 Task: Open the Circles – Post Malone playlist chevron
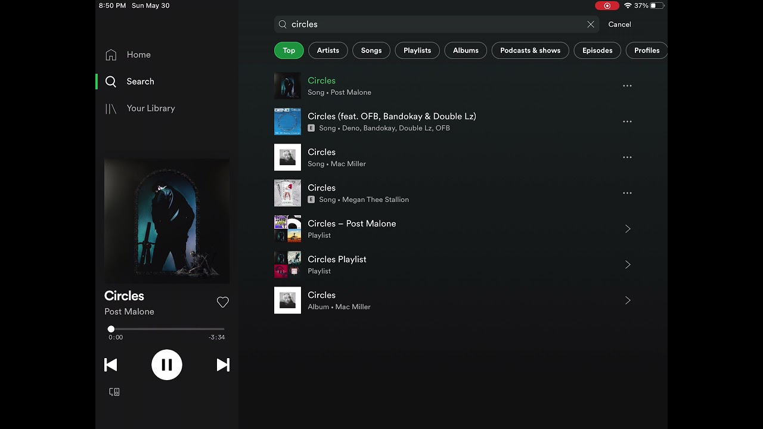(x=628, y=229)
